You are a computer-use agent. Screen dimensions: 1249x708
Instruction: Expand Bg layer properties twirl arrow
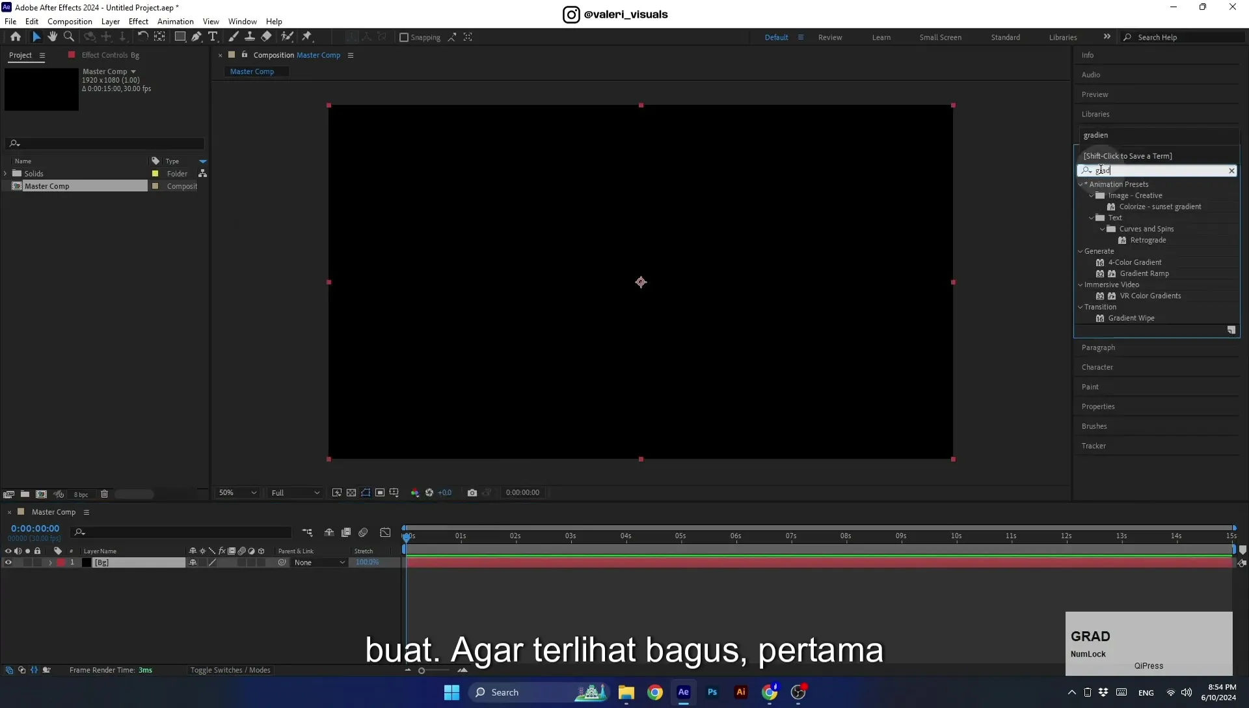click(50, 563)
